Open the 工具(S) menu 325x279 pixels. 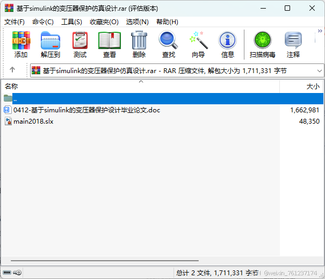pyautogui.click(x=71, y=22)
